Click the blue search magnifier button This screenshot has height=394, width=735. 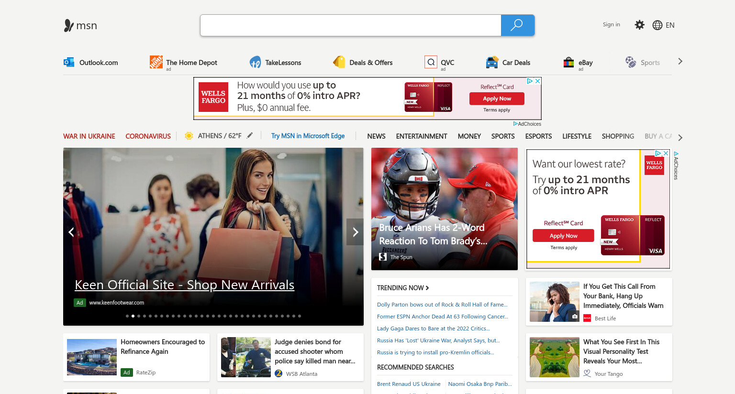(x=517, y=25)
